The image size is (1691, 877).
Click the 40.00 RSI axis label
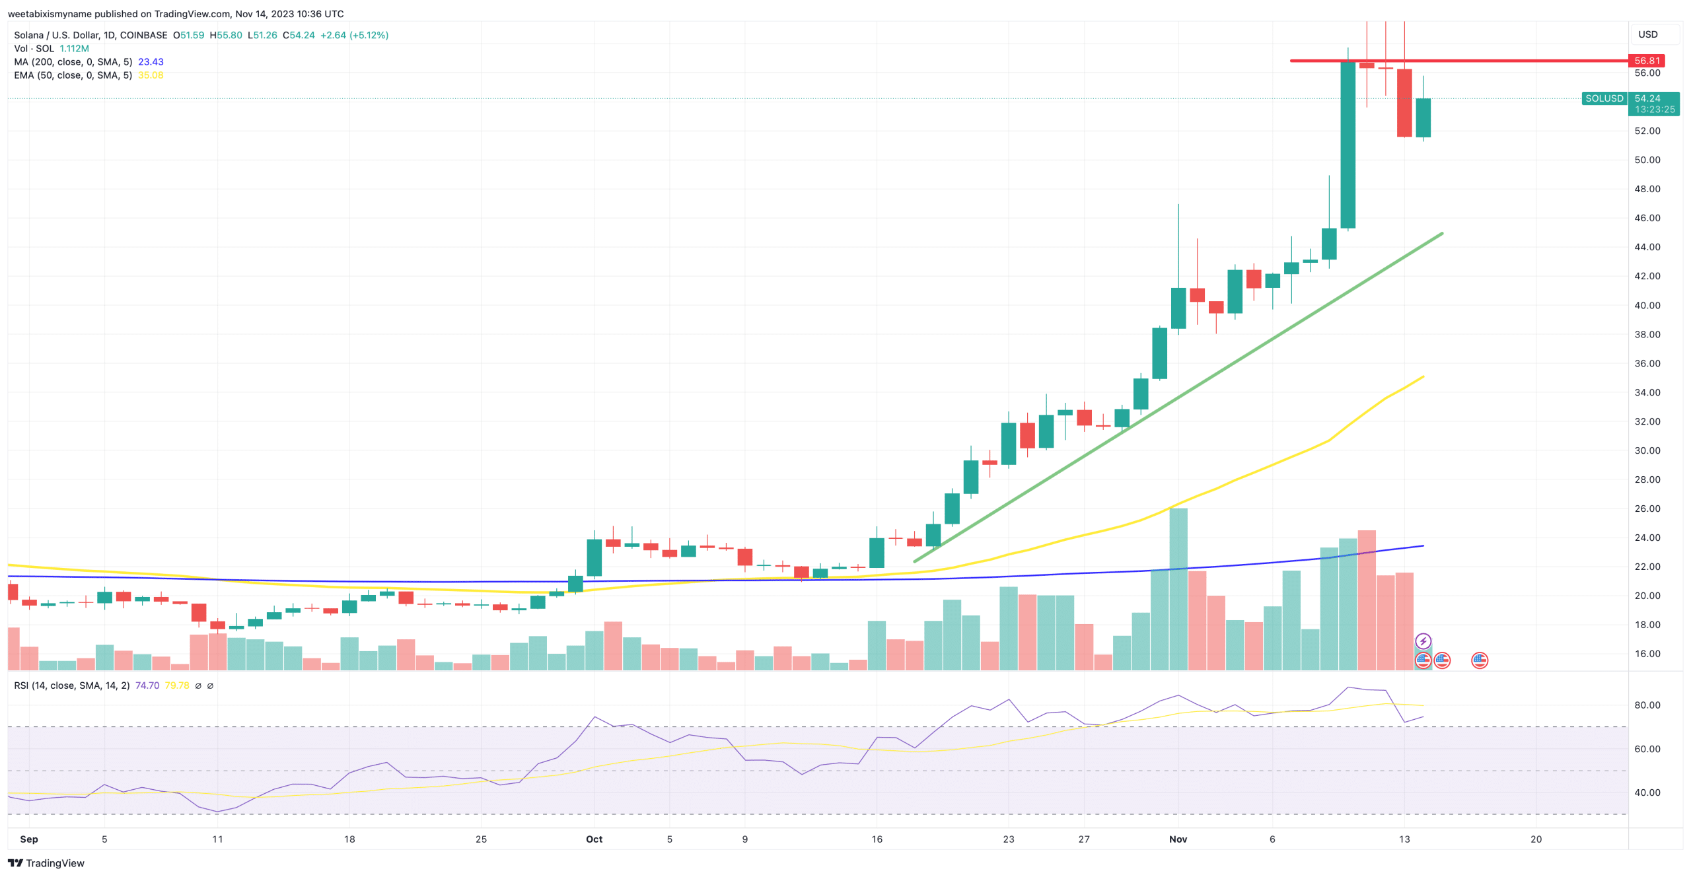click(1647, 792)
